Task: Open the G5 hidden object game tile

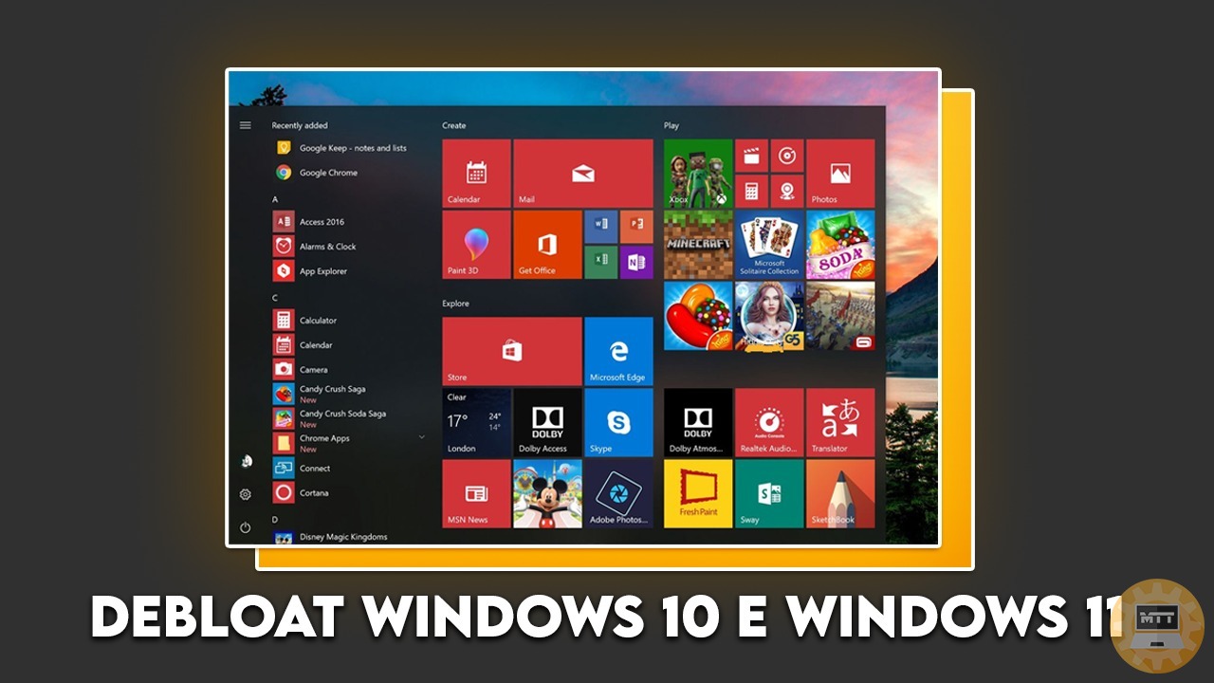Action: (x=769, y=316)
